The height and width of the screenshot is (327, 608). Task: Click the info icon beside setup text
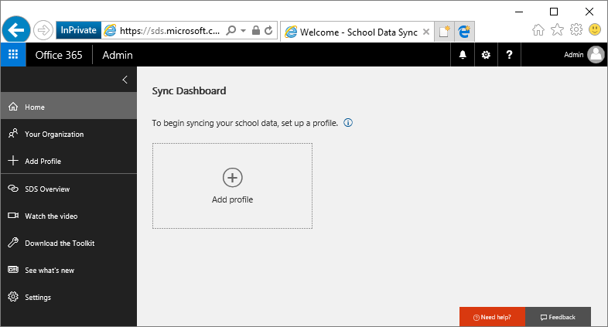click(x=348, y=123)
